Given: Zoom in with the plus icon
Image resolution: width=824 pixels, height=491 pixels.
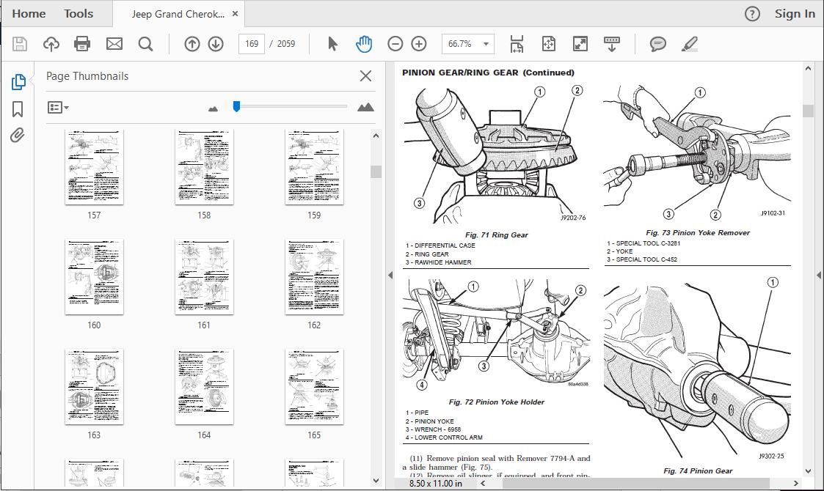Looking at the screenshot, I should pos(419,43).
